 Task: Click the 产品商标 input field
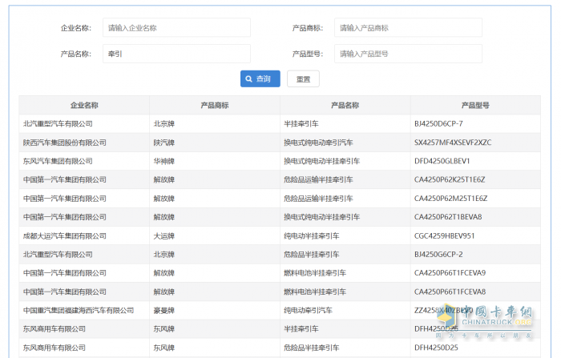click(x=408, y=27)
